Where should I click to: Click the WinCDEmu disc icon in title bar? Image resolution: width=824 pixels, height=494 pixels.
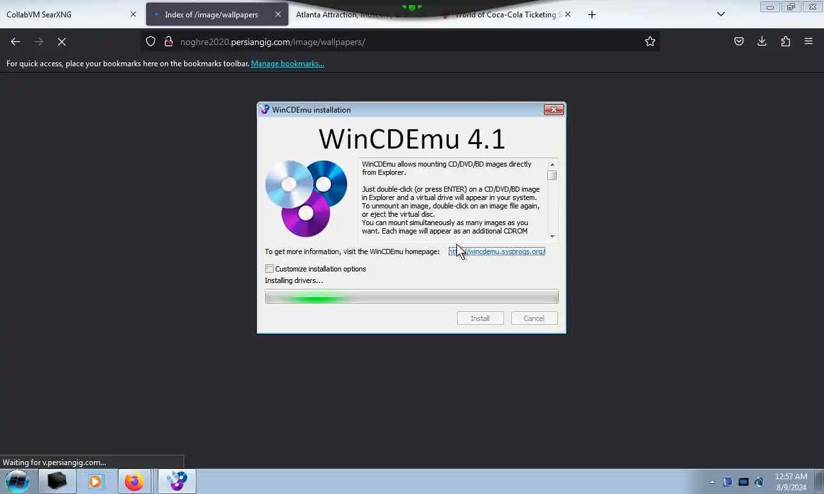click(265, 109)
